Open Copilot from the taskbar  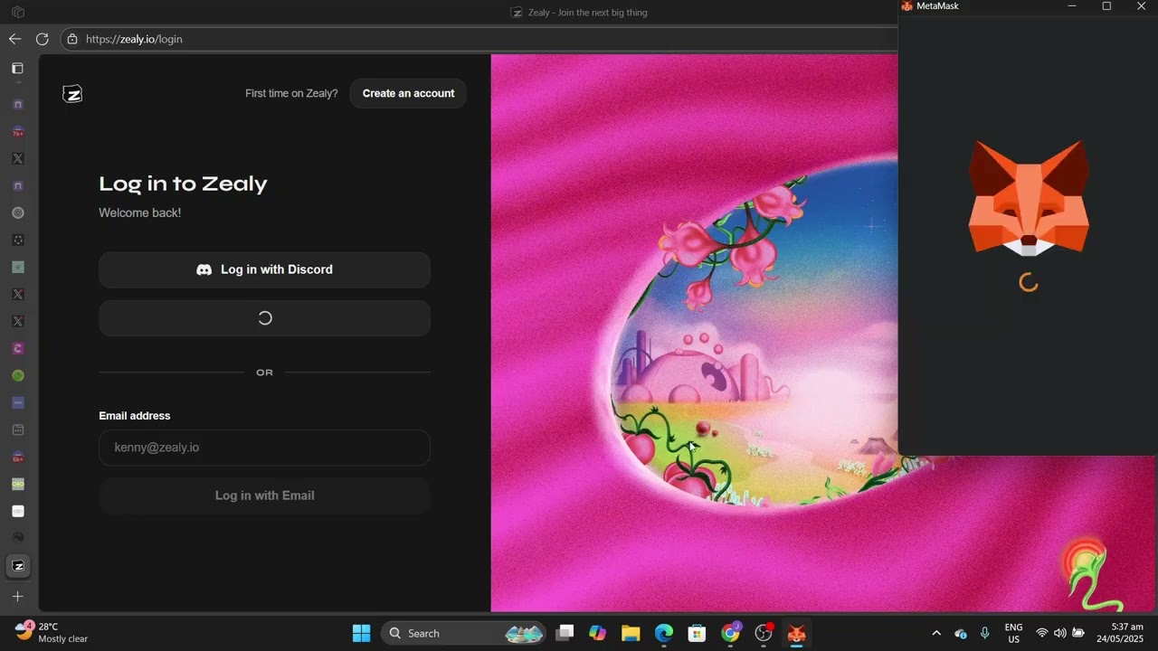coord(597,633)
